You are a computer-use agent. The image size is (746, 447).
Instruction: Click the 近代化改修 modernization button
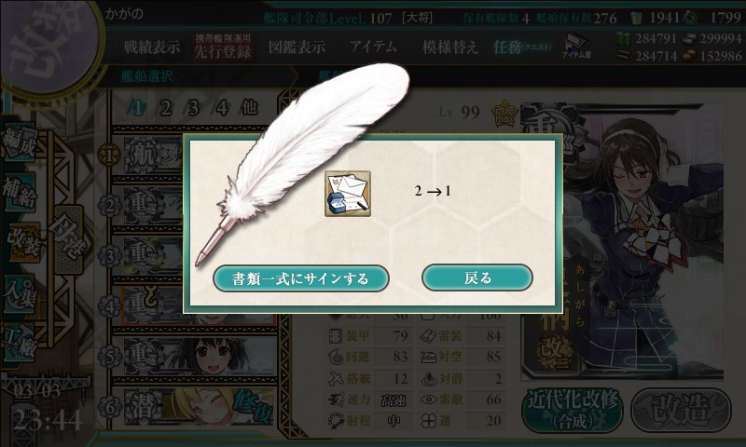(573, 411)
